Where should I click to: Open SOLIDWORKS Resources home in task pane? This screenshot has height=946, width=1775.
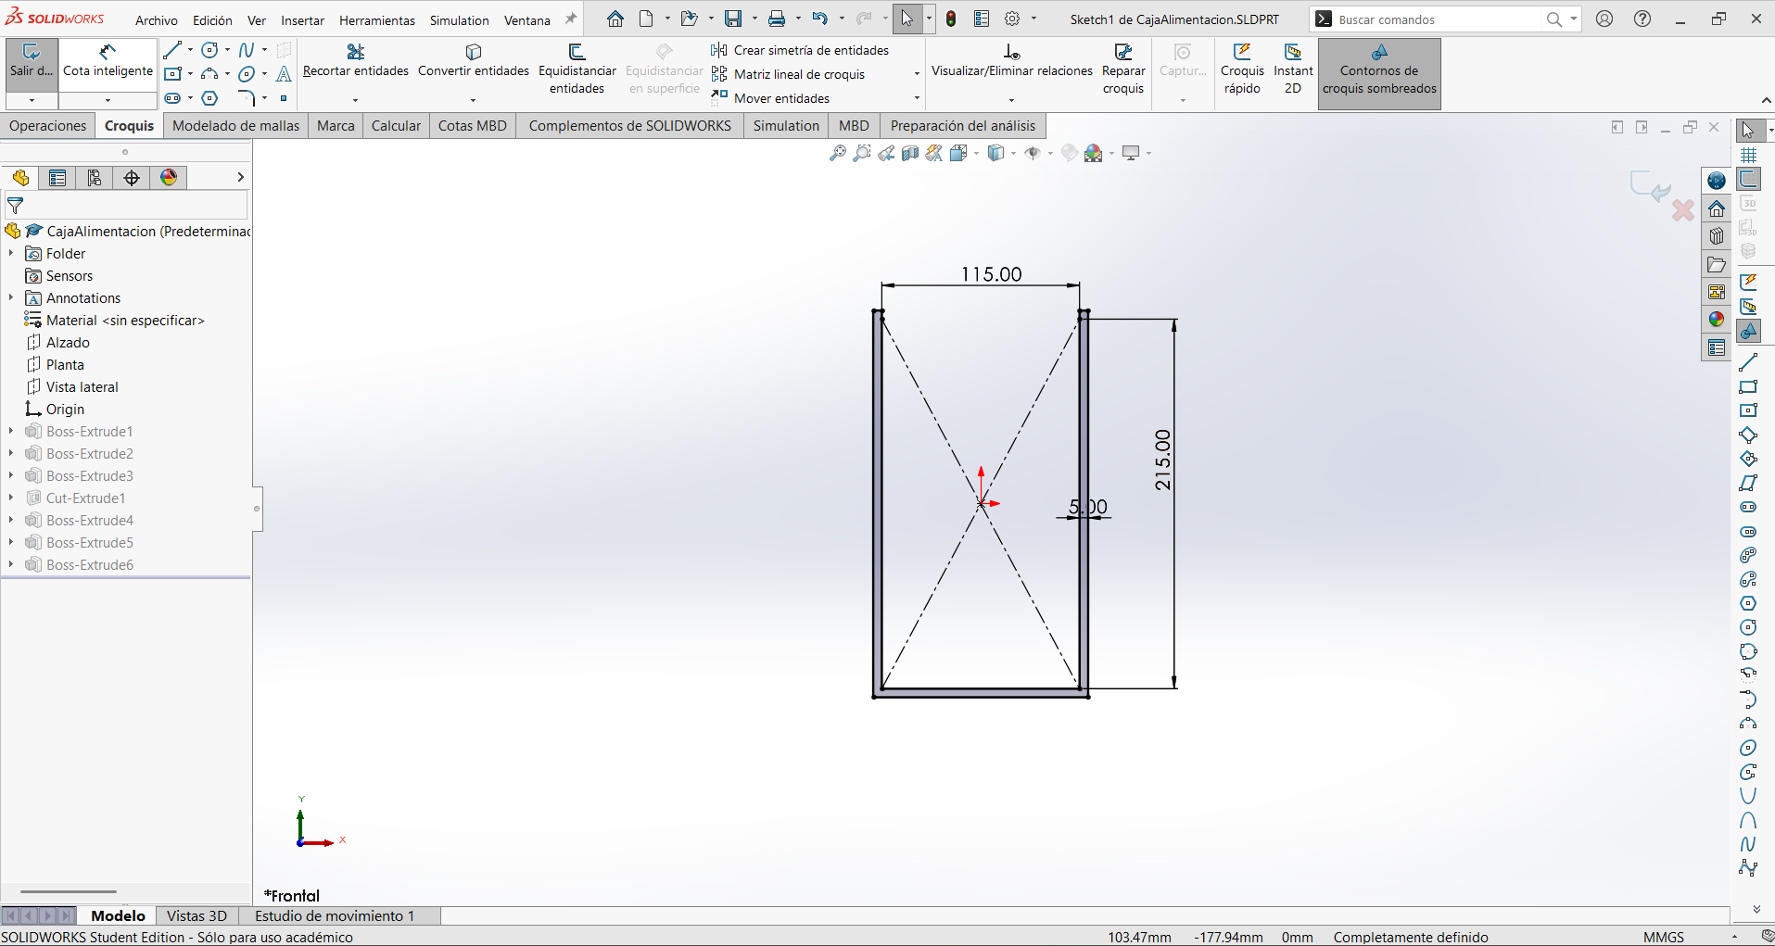[x=1717, y=208]
